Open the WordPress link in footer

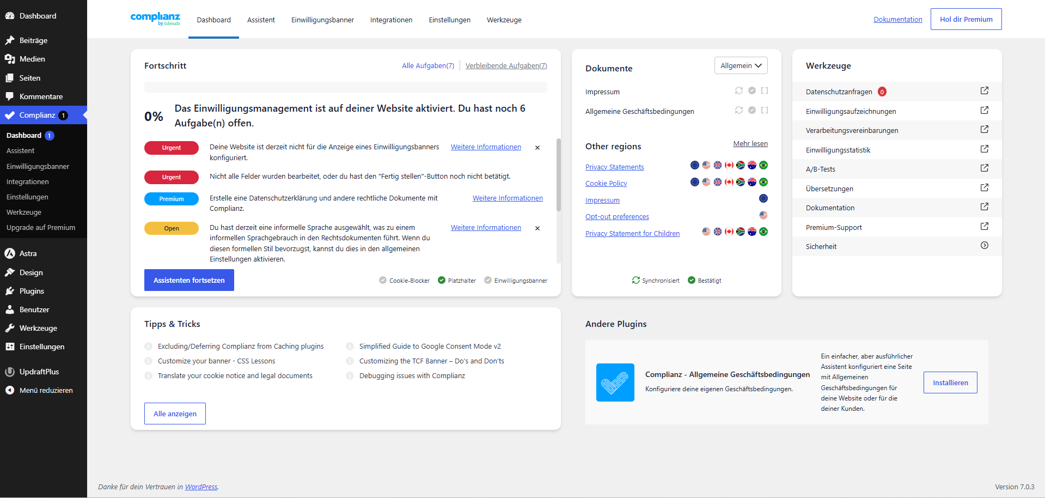coord(201,487)
